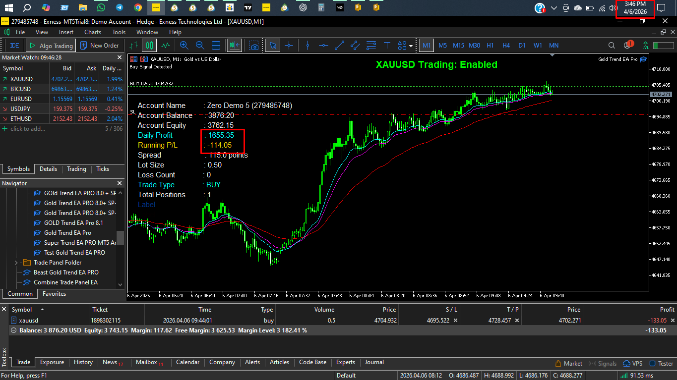Tile chart windows with grid icon
Screen dimensions: 677x380
[x=216, y=46]
